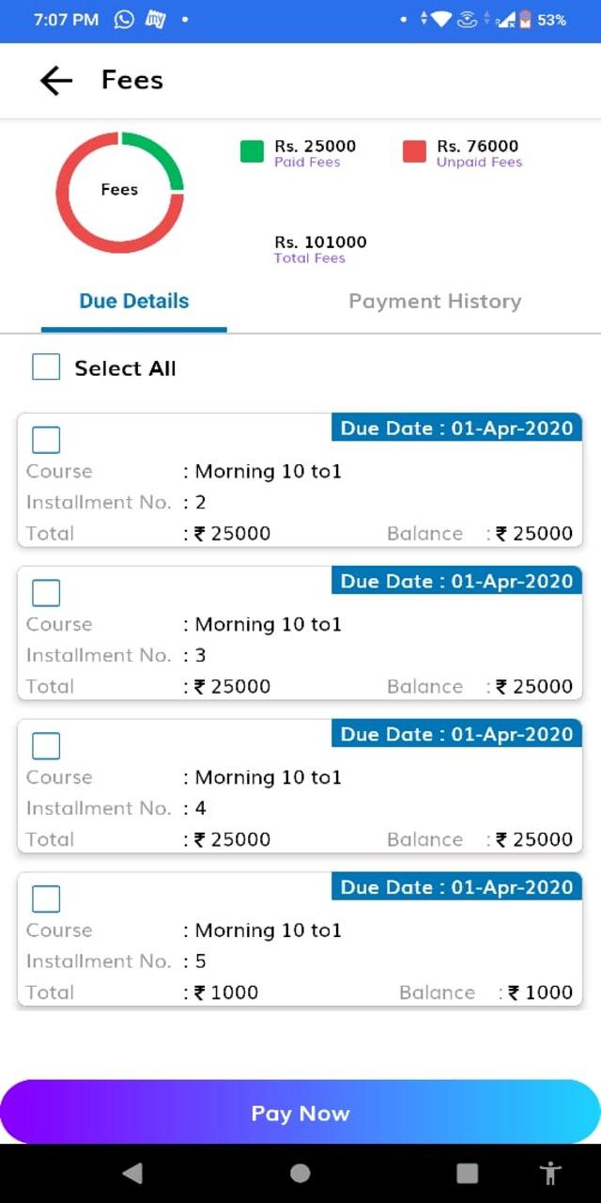
Task: Select the Installment No. 5 checkbox
Action: pyautogui.click(x=46, y=899)
